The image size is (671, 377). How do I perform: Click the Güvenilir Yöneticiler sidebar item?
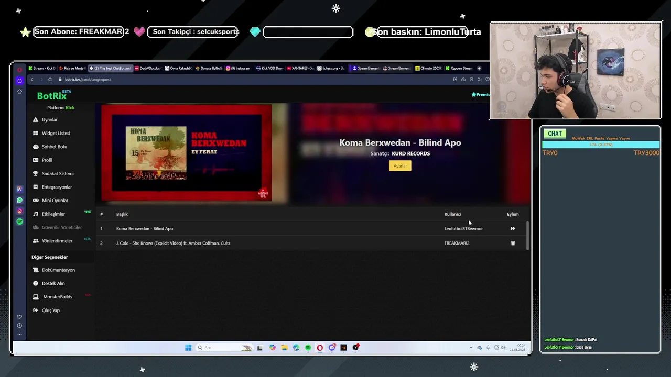point(57,227)
